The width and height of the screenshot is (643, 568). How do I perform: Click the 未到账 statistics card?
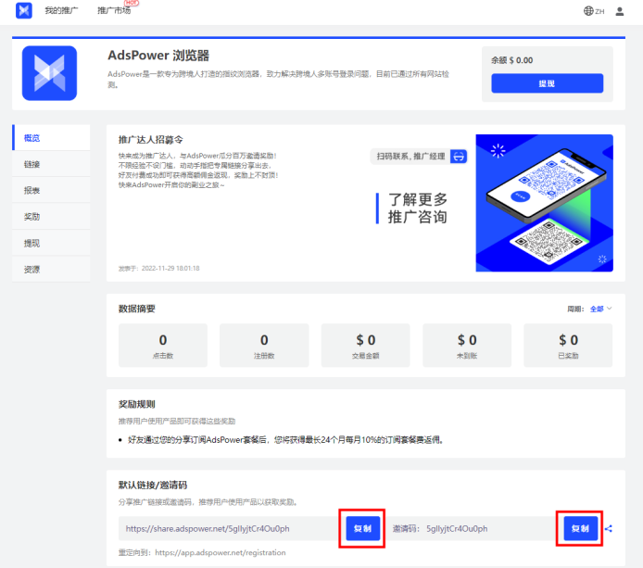pos(467,346)
